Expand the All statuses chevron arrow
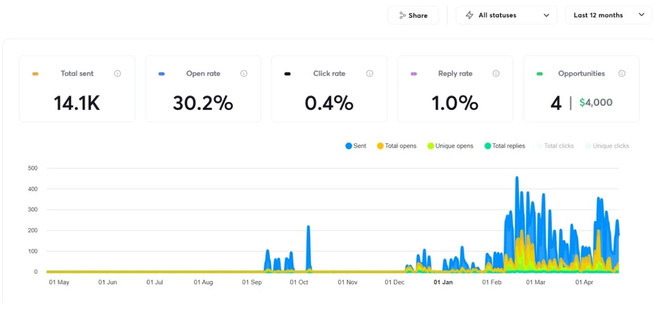The width and height of the screenshot is (654, 326). coord(546,16)
